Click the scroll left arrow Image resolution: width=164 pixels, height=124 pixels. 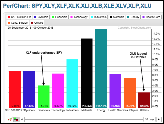[22, 120]
